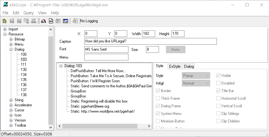This screenshot has height=137, width=269.
Task: Click the dialog test display icon
Action: coord(66,21)
